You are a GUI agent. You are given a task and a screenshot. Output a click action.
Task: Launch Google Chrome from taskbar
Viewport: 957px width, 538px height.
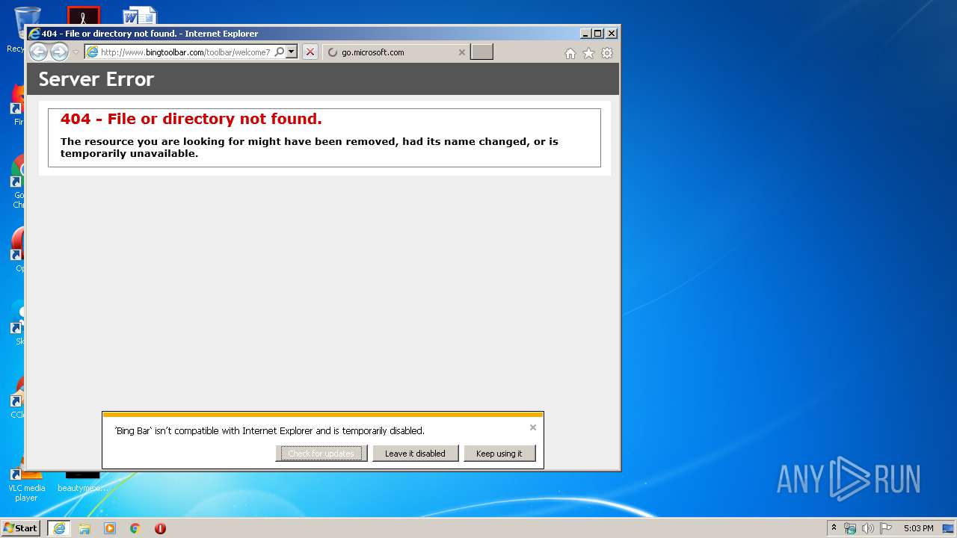pyautogui.click(x=135, y=528)
